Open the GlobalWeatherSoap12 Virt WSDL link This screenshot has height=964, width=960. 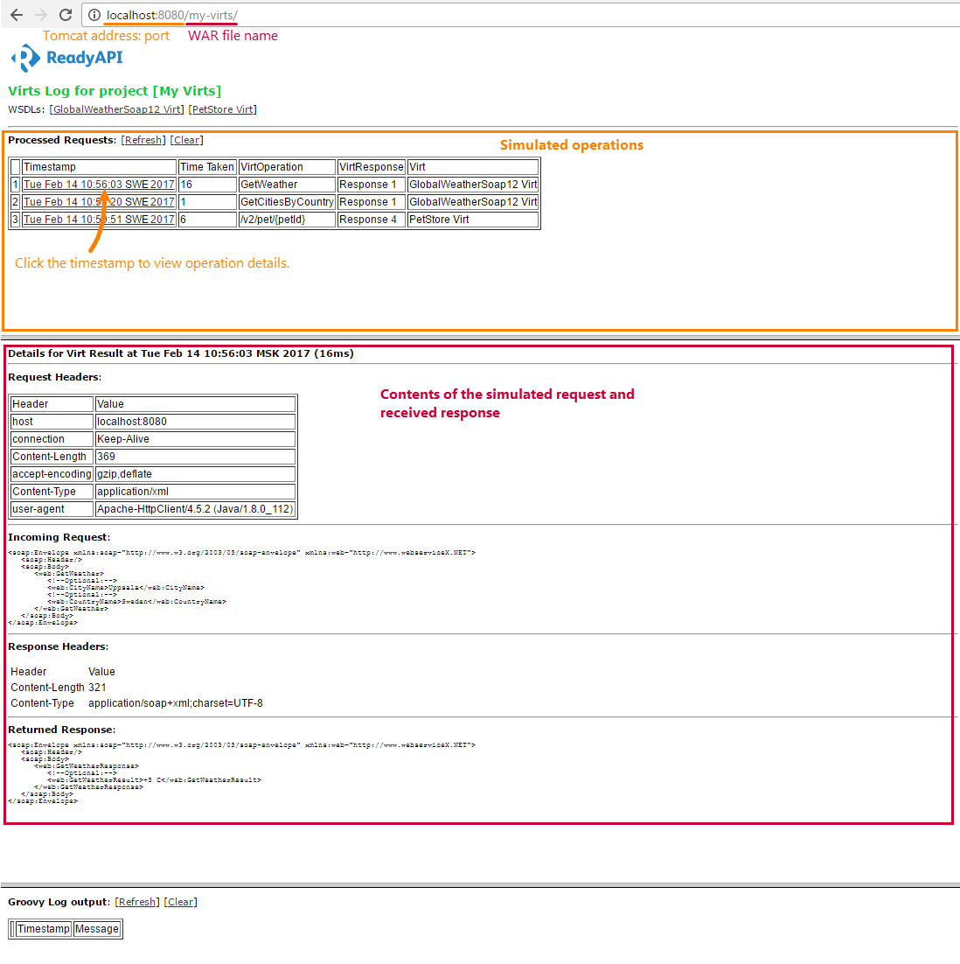(x=115, y=109)
